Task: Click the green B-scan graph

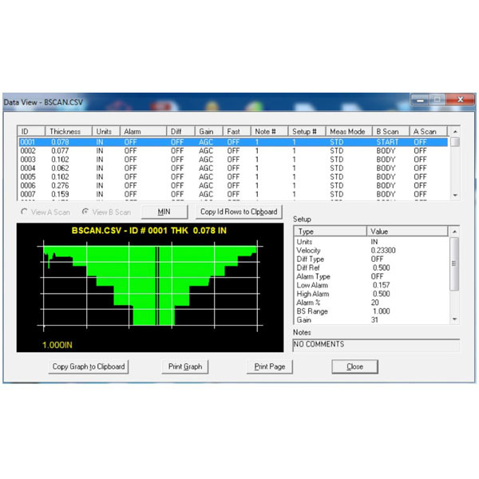Action: [152, 287]
